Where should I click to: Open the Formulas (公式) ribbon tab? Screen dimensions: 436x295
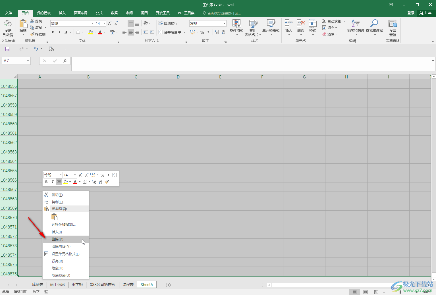pyautogui.click(x=99, y=13)
